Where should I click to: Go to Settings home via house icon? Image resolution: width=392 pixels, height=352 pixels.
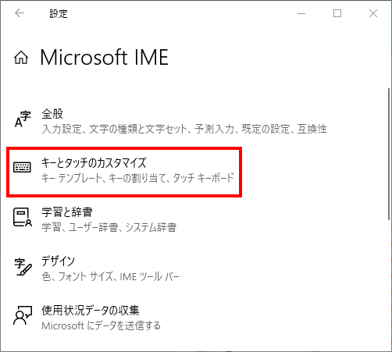coord(21,58)
